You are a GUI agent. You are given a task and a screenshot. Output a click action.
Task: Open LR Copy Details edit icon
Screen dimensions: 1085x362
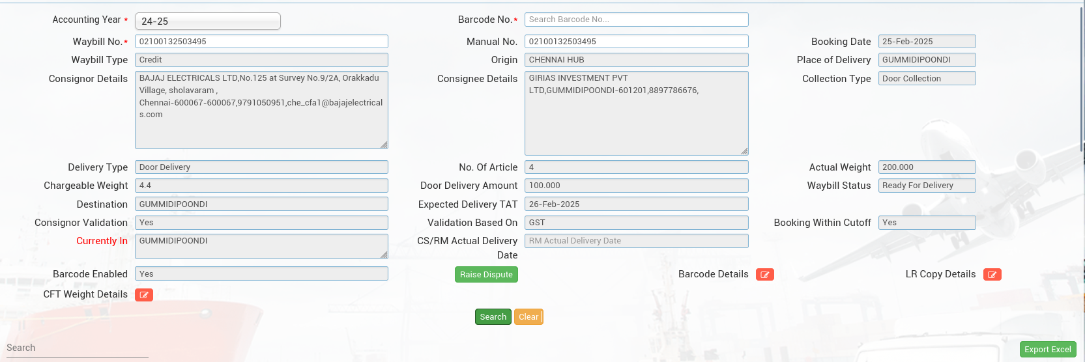tap(992, 275)
